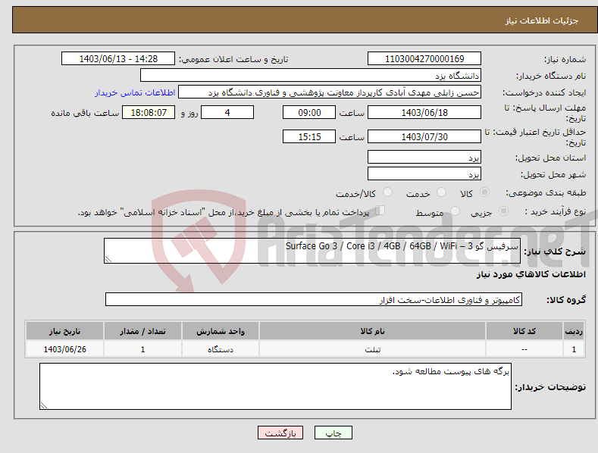Click the remaining days field showing 4
Screen dimensions: 598x453
pos(227,112)
